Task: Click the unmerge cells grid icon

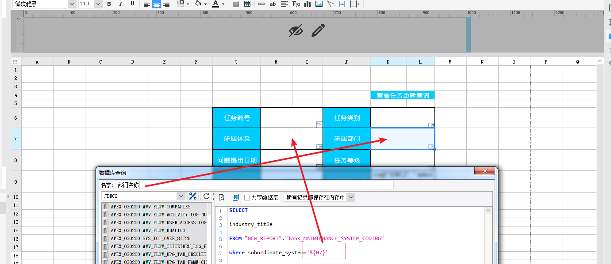Action: pyautogui.click(x=247, y=4)
